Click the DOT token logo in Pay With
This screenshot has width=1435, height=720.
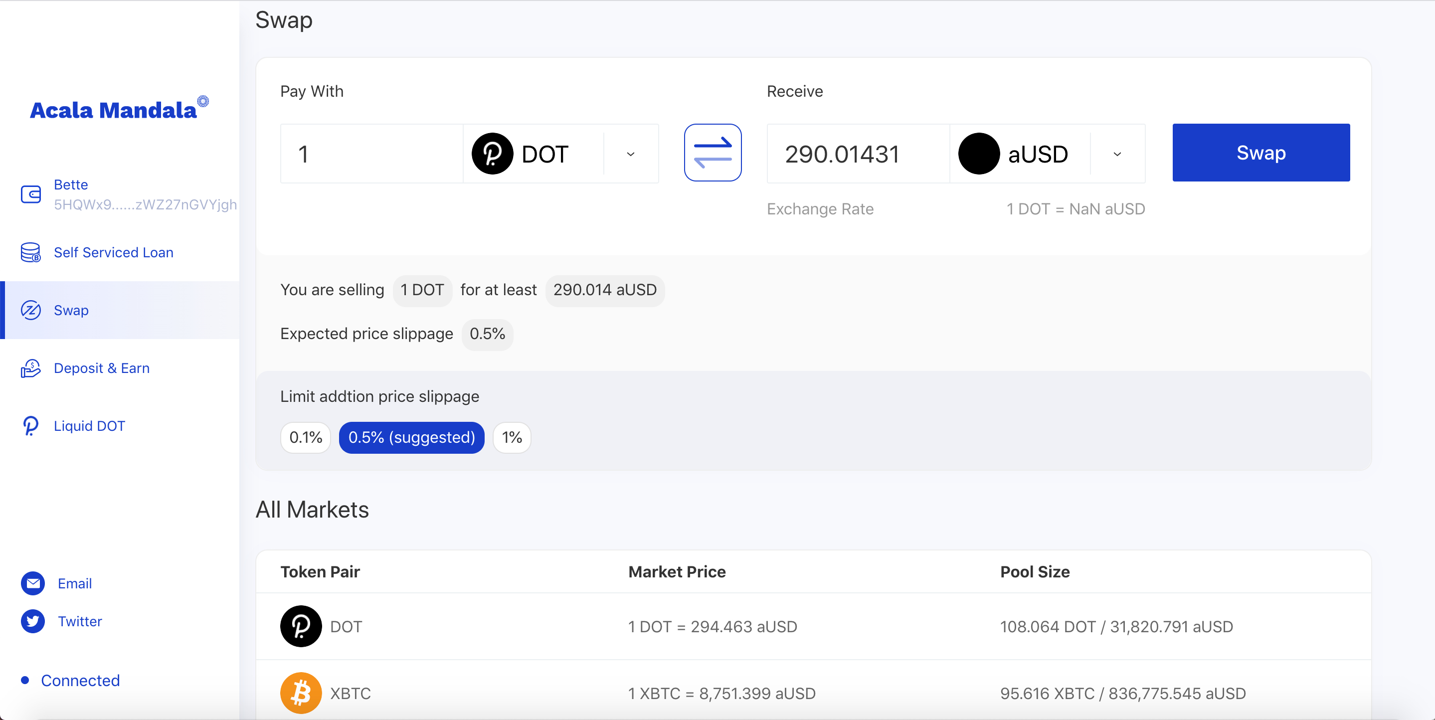pos(493,154)
